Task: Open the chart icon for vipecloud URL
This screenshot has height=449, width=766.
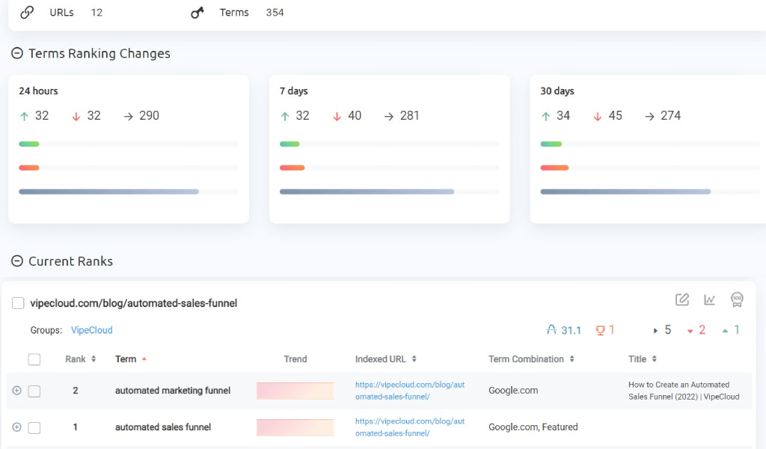Action: pyautogui.click(x=709, y=299)
